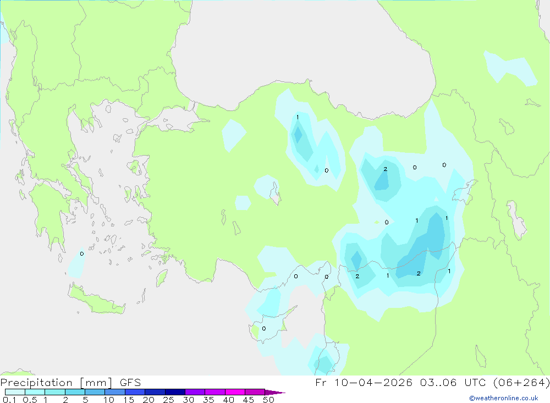
Task: Select the 2–5 mm legend color
Action: (x=75, y=392)
